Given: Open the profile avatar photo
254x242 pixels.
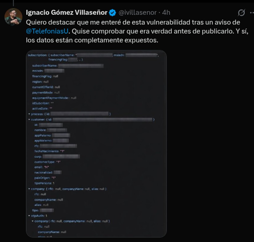Looking at the screenshot, I should coord(13,17).
